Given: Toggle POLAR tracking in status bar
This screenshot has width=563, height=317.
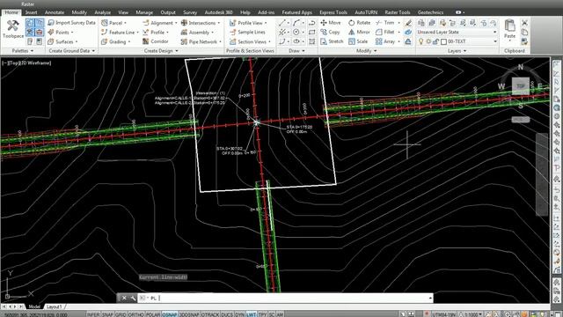Looking at the screenshot, I should 153,314.
